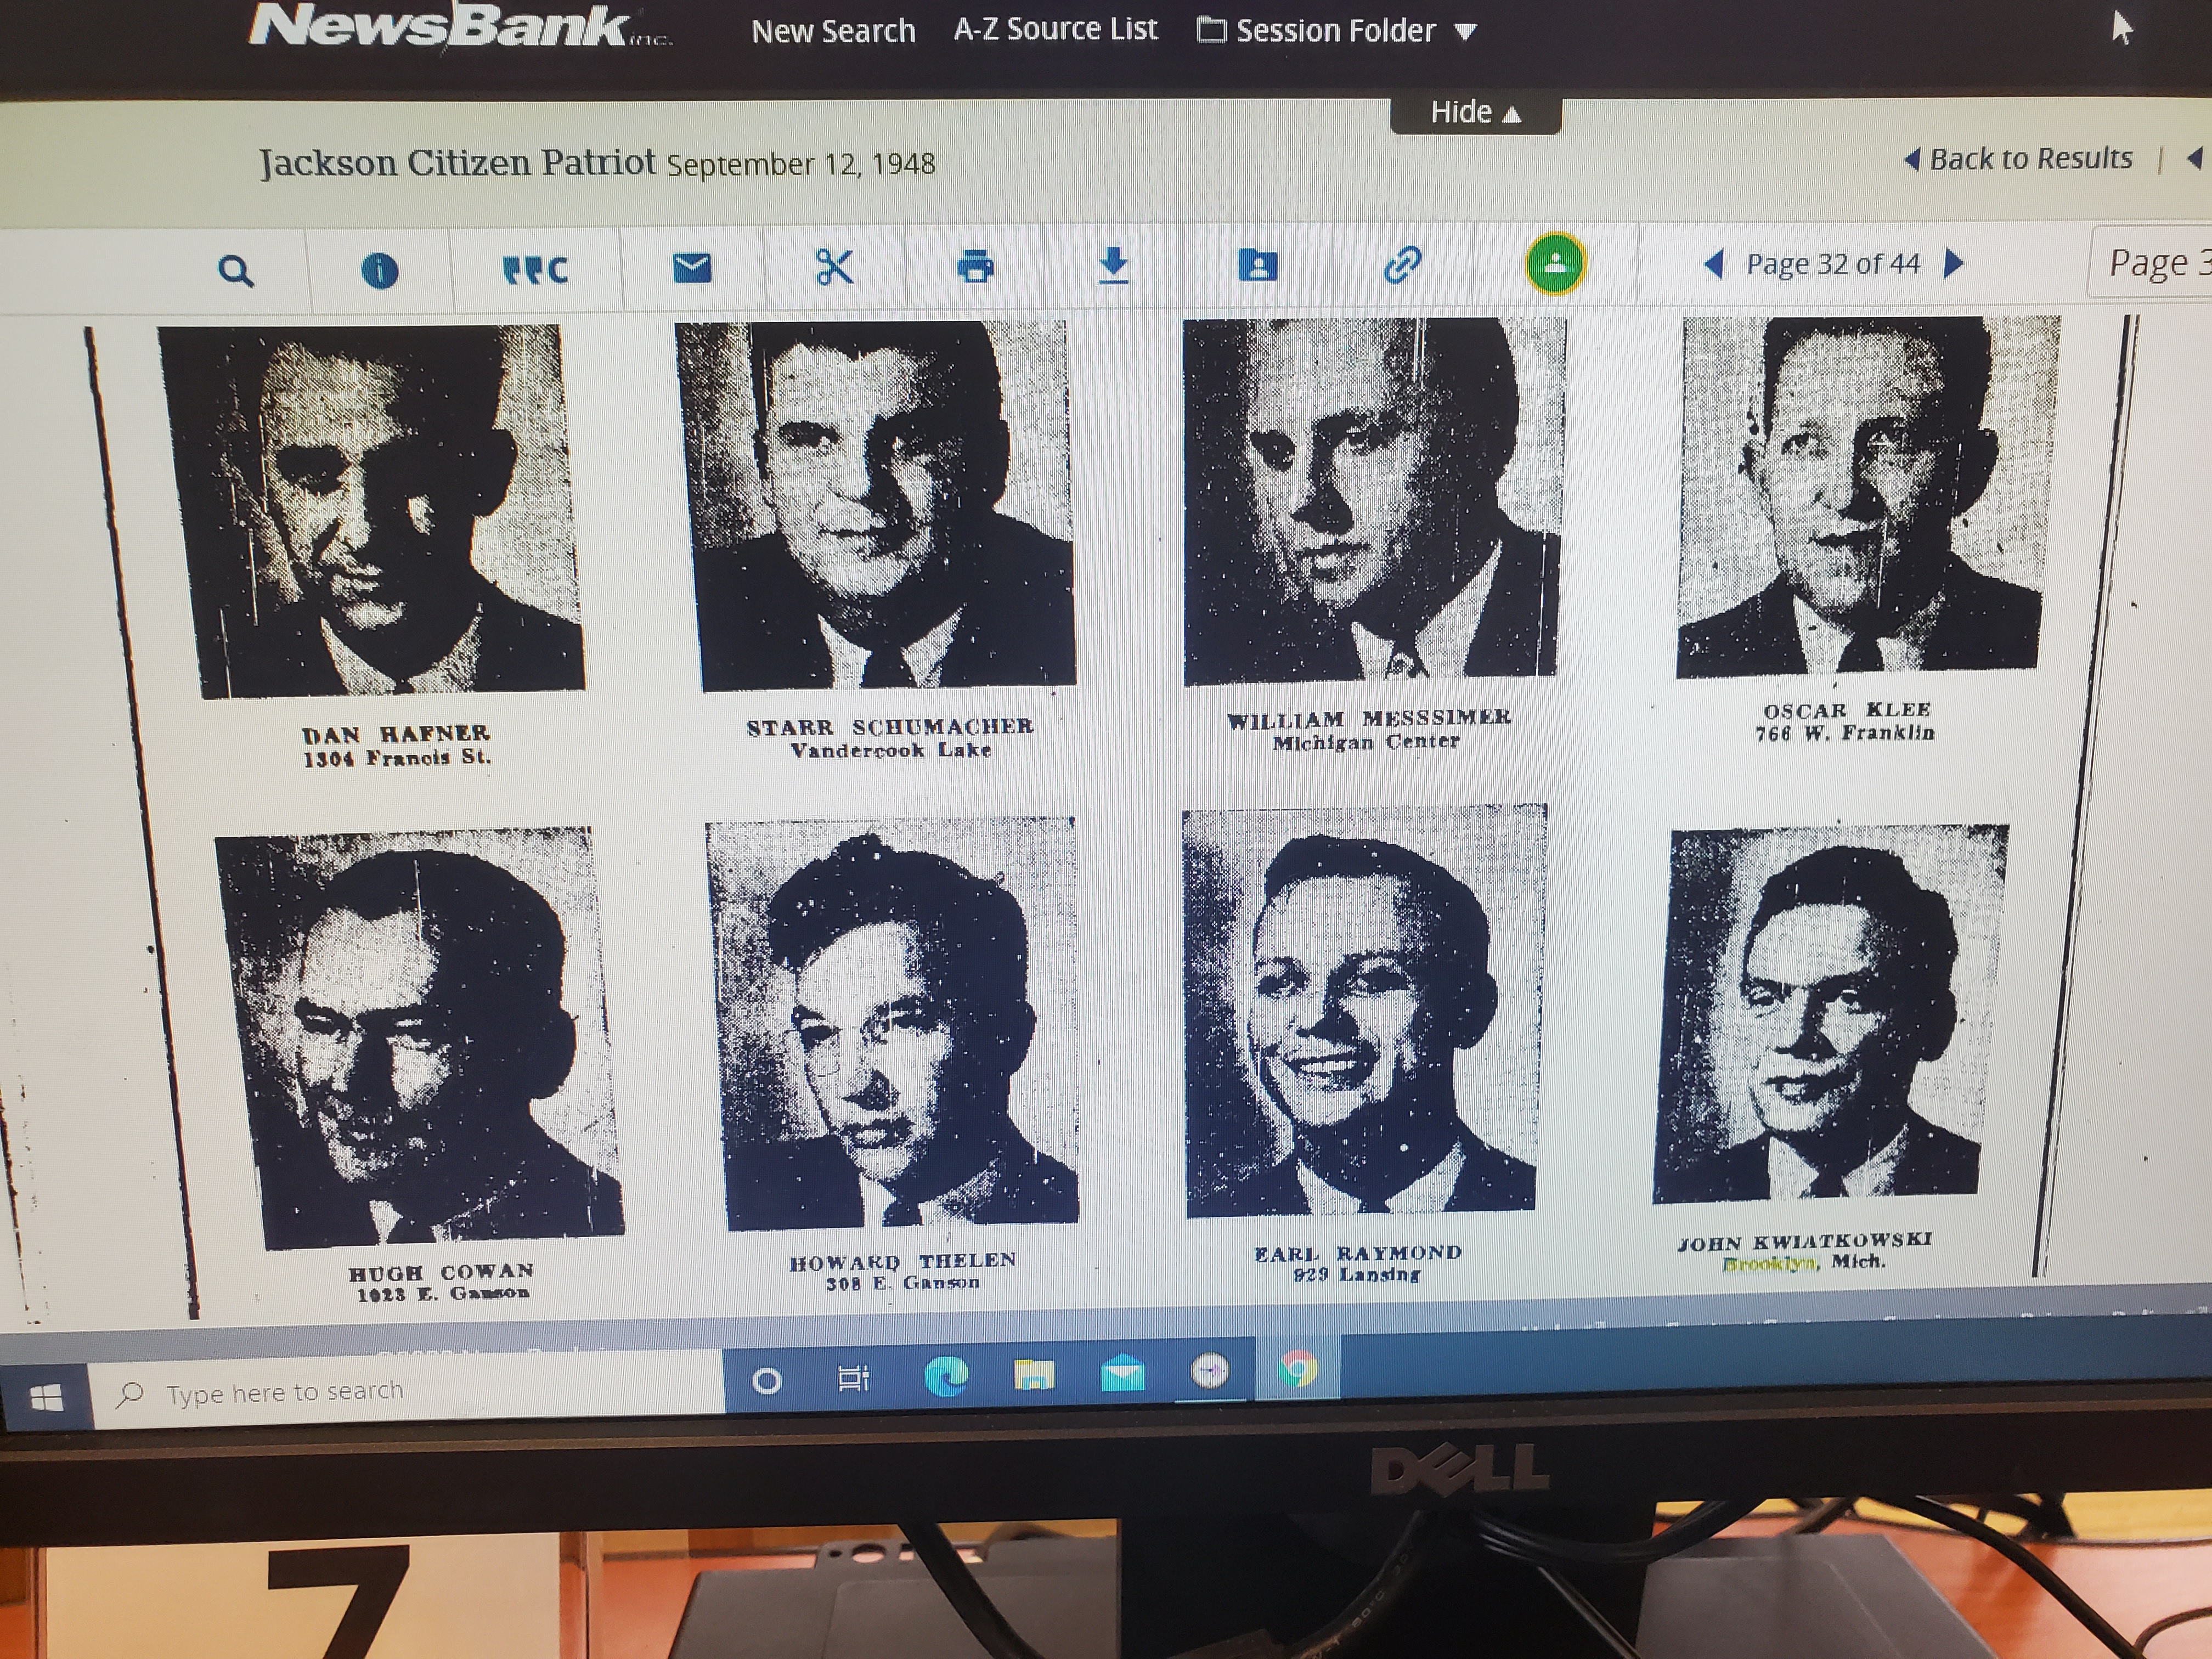The height and width of the screenshot is (1659, 2212).
Task: Click the magnifying glass search icon
Action: pos(235,271)
